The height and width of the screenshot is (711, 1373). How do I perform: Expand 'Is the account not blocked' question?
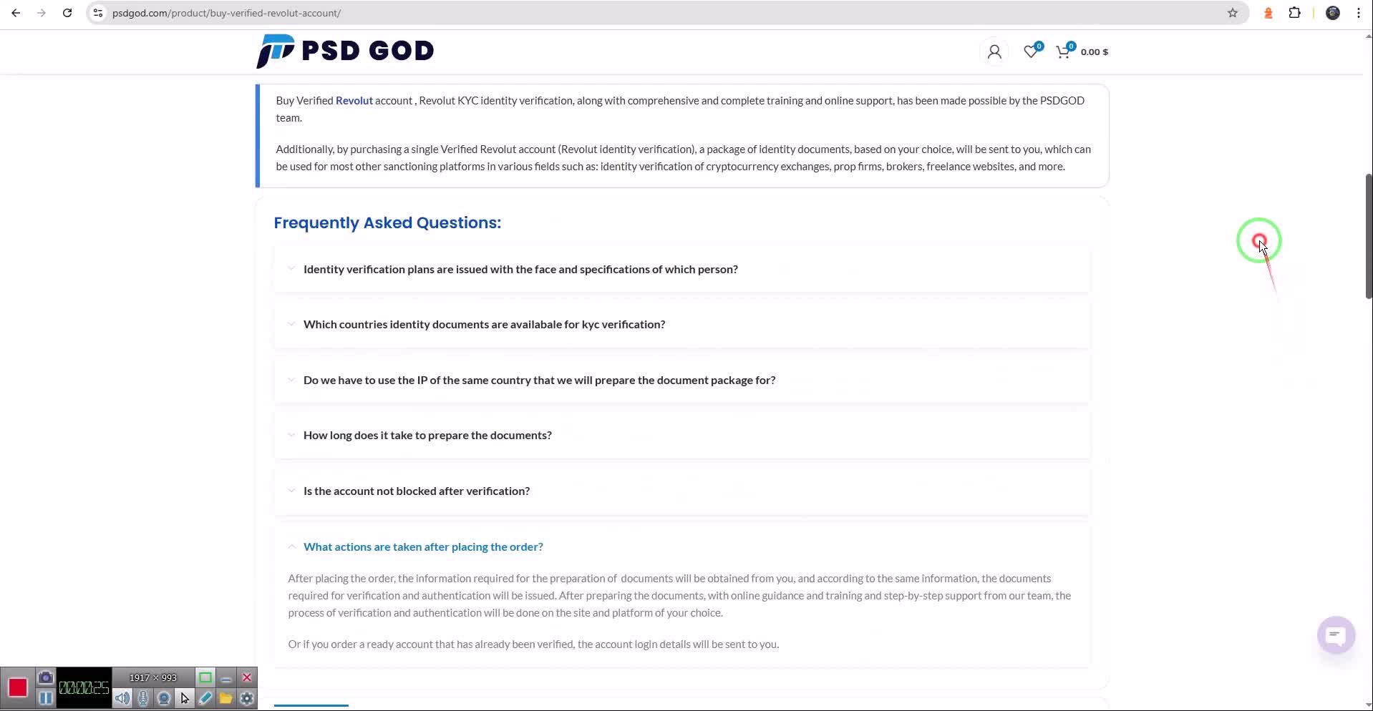click(x=681, y=491)
